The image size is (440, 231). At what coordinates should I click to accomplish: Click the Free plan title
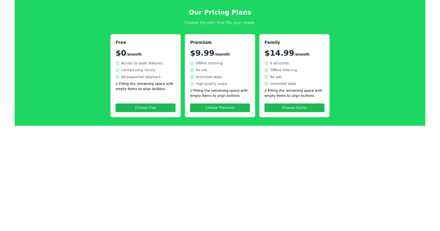click(x=121, y=43)
